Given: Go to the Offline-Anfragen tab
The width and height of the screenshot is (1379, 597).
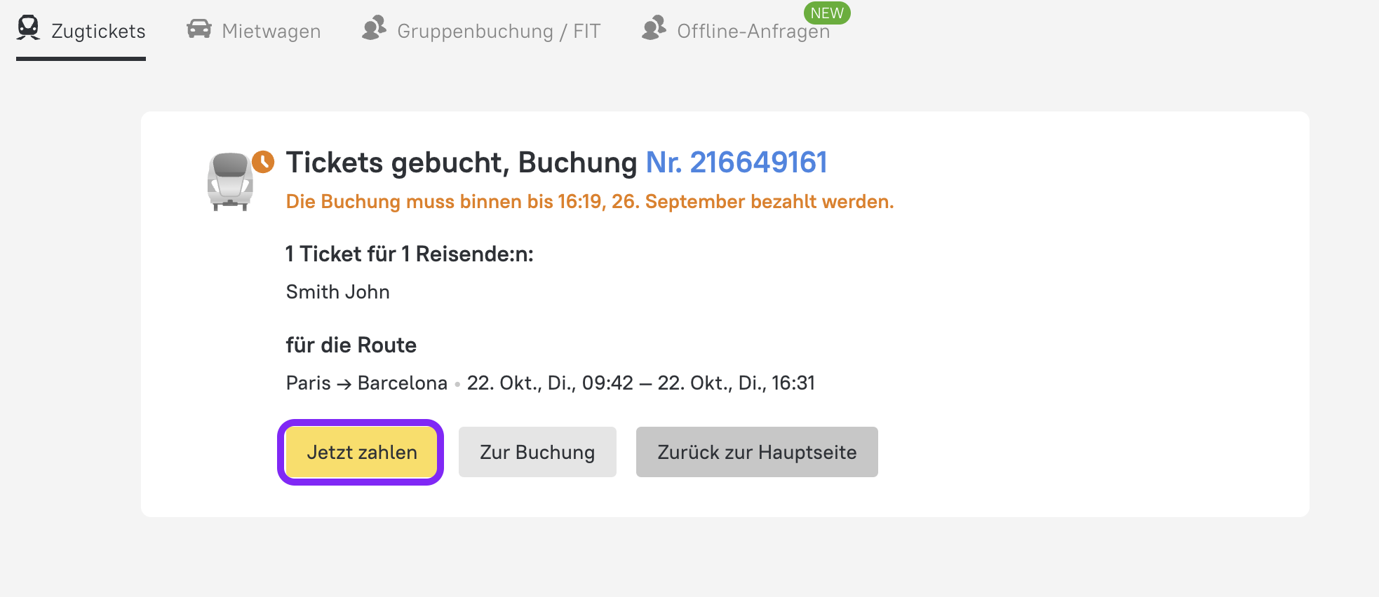Looking at the screenshot, I should [753, 32].
